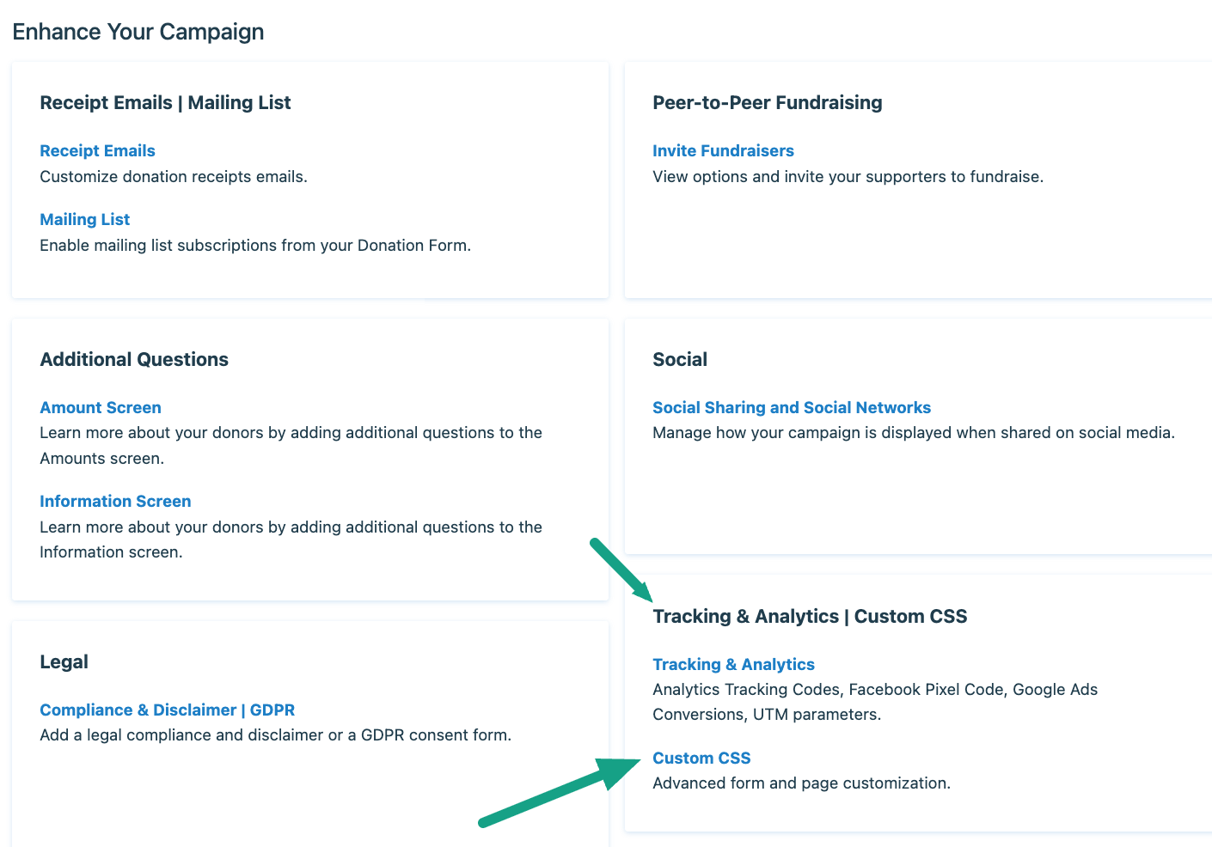Click the Enhance Your Campaign page heading
Screen dimensions: 1212x847
(138, 33)
